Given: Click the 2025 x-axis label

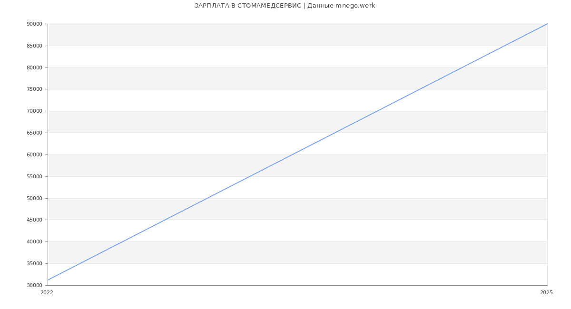Looking at the screenshot, I should pyautogui.click(x=546, y=293).
